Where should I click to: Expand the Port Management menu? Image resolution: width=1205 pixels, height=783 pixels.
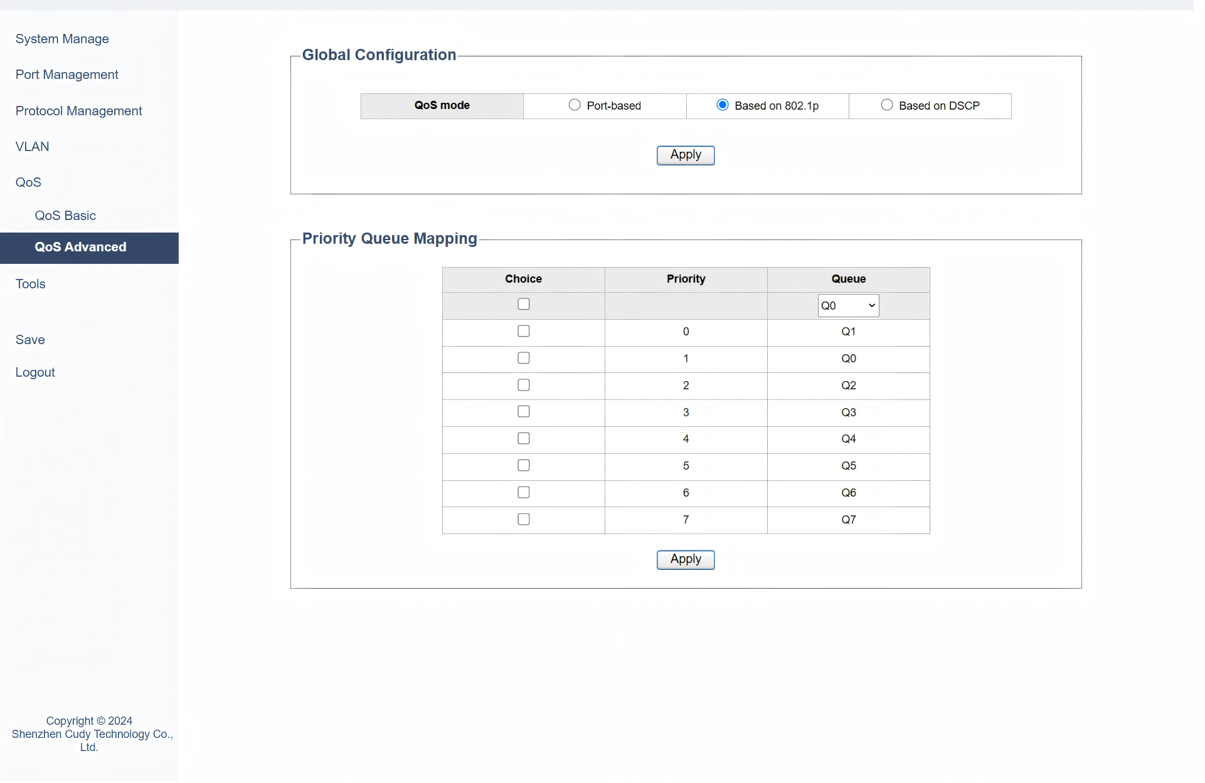pyautogui.click(x=66, y=75)
